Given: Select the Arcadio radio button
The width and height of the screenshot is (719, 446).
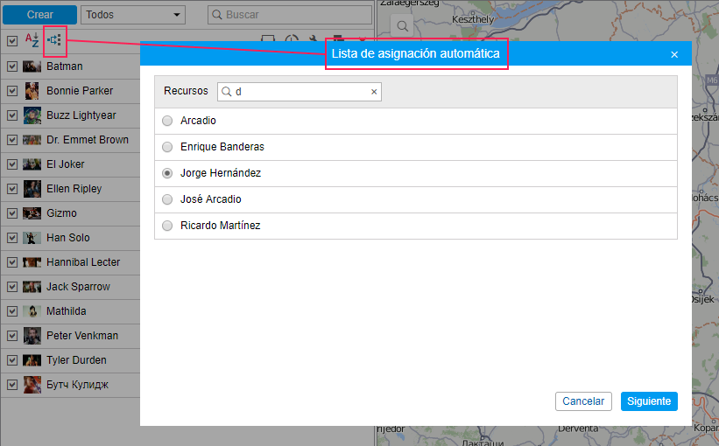Looking at the screenshot, I should pos(167,121).
